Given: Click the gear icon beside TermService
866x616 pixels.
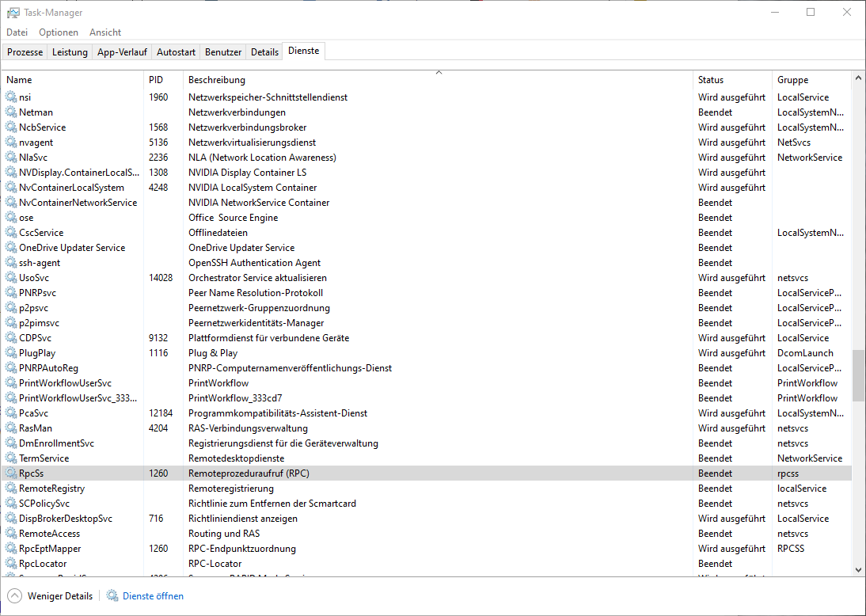Looking at the screenshot, I should (11, 458).
